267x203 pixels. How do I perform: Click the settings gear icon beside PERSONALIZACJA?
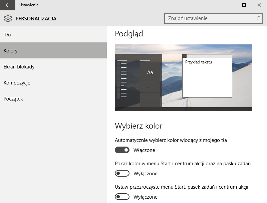pos(8,18)
